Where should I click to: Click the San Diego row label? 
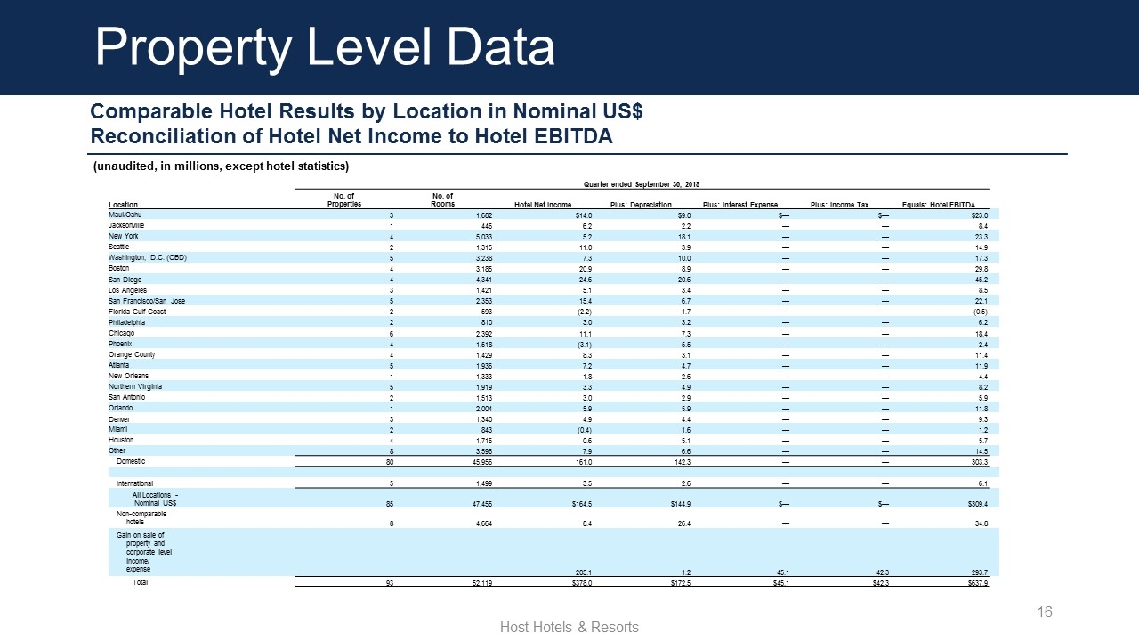pos(124,279)
